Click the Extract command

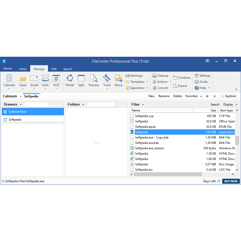(x=180, y=86)
